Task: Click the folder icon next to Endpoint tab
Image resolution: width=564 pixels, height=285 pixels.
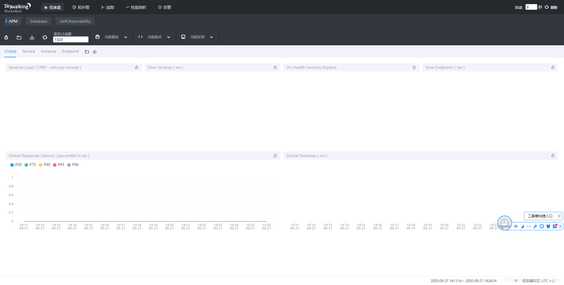Action: (87, 52)
